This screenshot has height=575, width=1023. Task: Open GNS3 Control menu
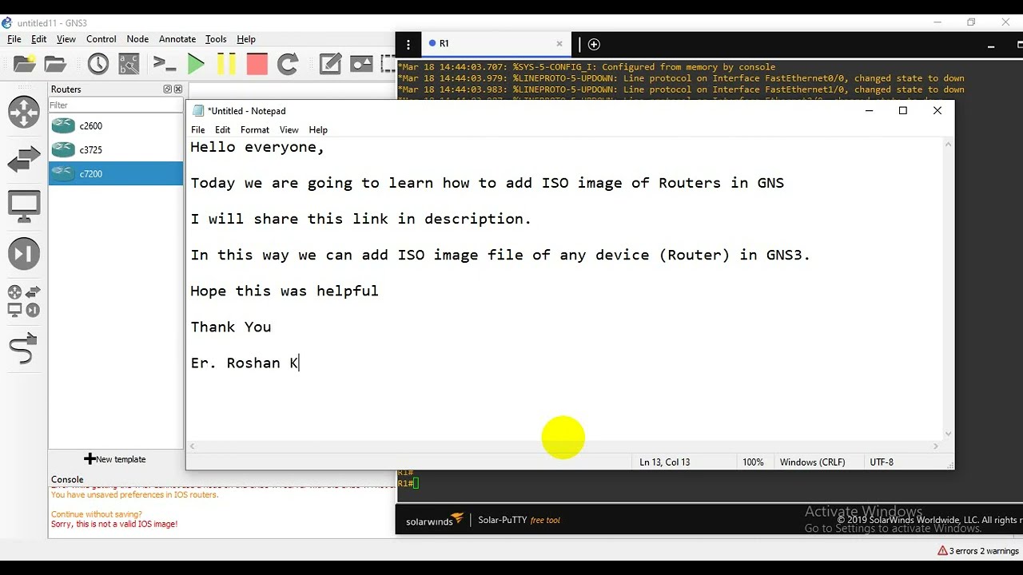coord(102,39)
